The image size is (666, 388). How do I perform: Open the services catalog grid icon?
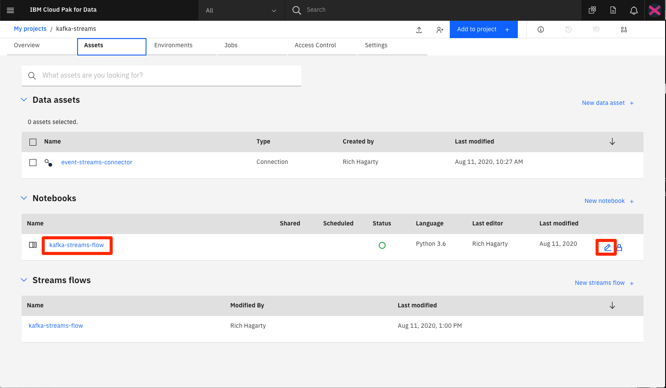pos(592,10)
